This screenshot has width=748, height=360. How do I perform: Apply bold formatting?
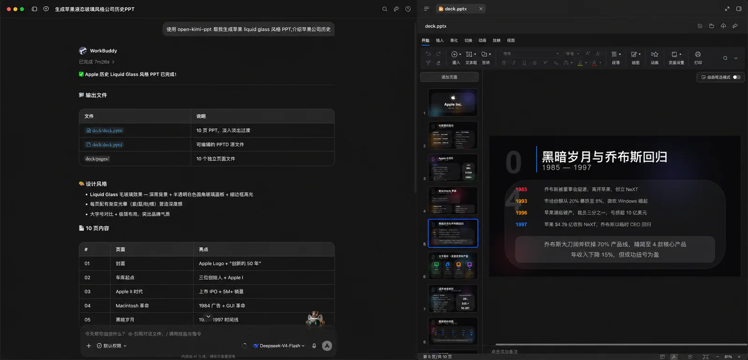[503, 62]
